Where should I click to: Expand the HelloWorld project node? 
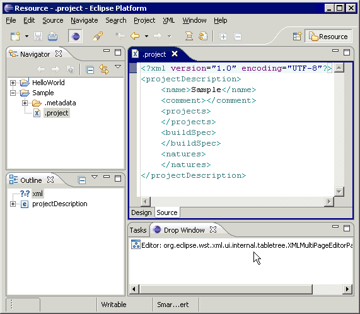13,83
